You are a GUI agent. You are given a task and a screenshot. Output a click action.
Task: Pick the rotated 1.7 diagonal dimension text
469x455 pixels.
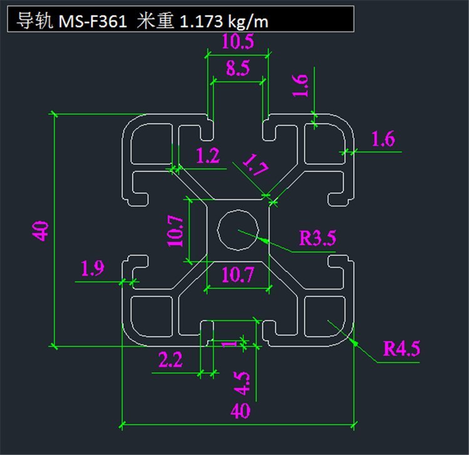(255, 167)
